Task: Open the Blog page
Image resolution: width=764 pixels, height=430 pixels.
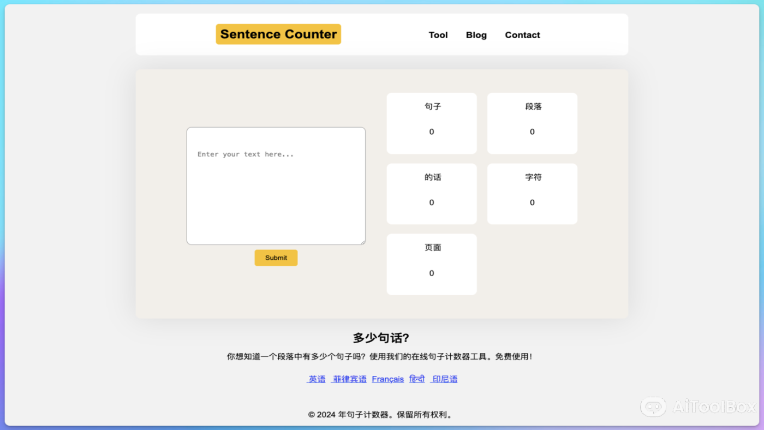Action: [476, 34]
